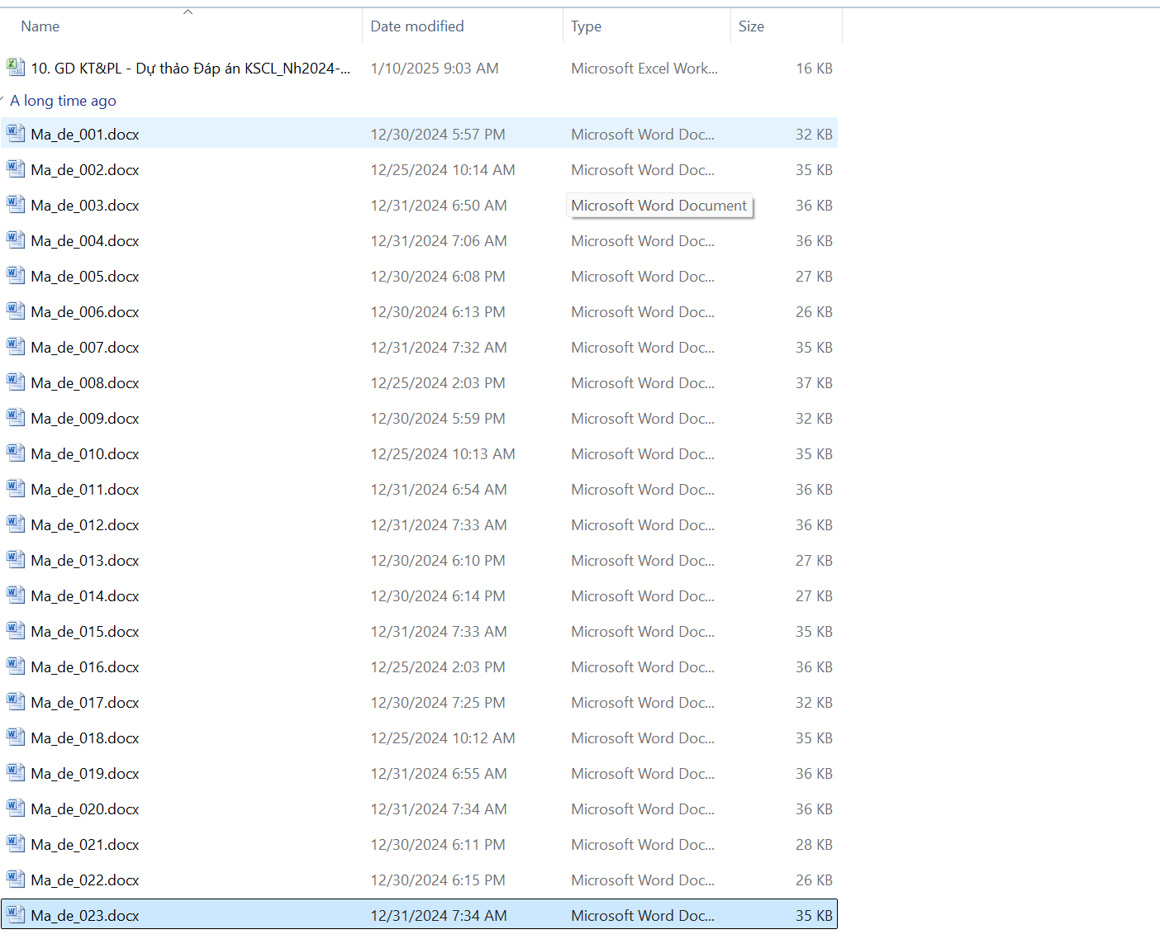Click the Word icon for Ma_de_012.docx
Screen dimensions: 1160x939
(15, 524)
